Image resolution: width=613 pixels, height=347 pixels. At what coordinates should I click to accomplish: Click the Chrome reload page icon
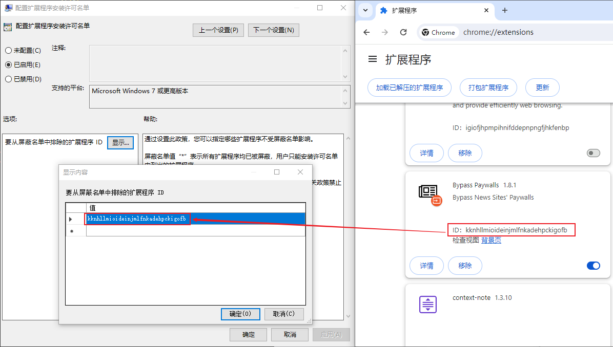[x=403, y=32]
